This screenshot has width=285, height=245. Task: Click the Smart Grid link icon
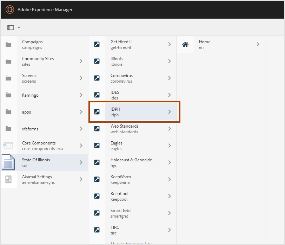pos(97,213)
